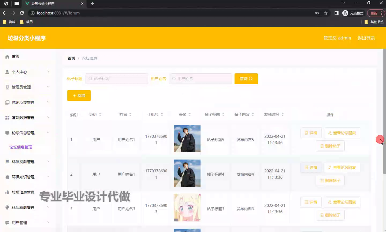Open the saved passwords key icon

(317, 13)
